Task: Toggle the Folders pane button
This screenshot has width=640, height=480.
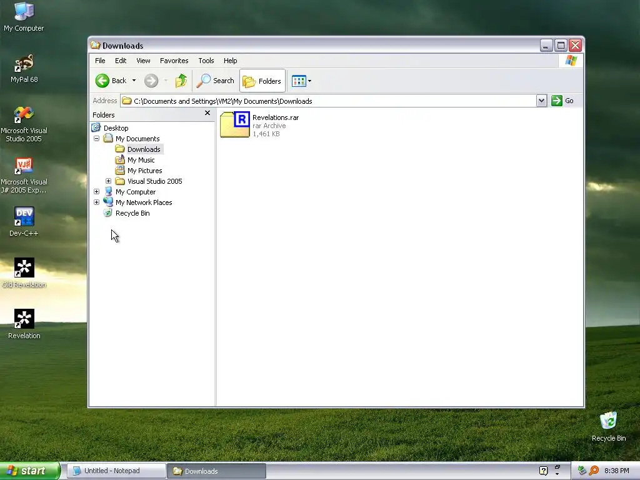Action: (262, 81)
